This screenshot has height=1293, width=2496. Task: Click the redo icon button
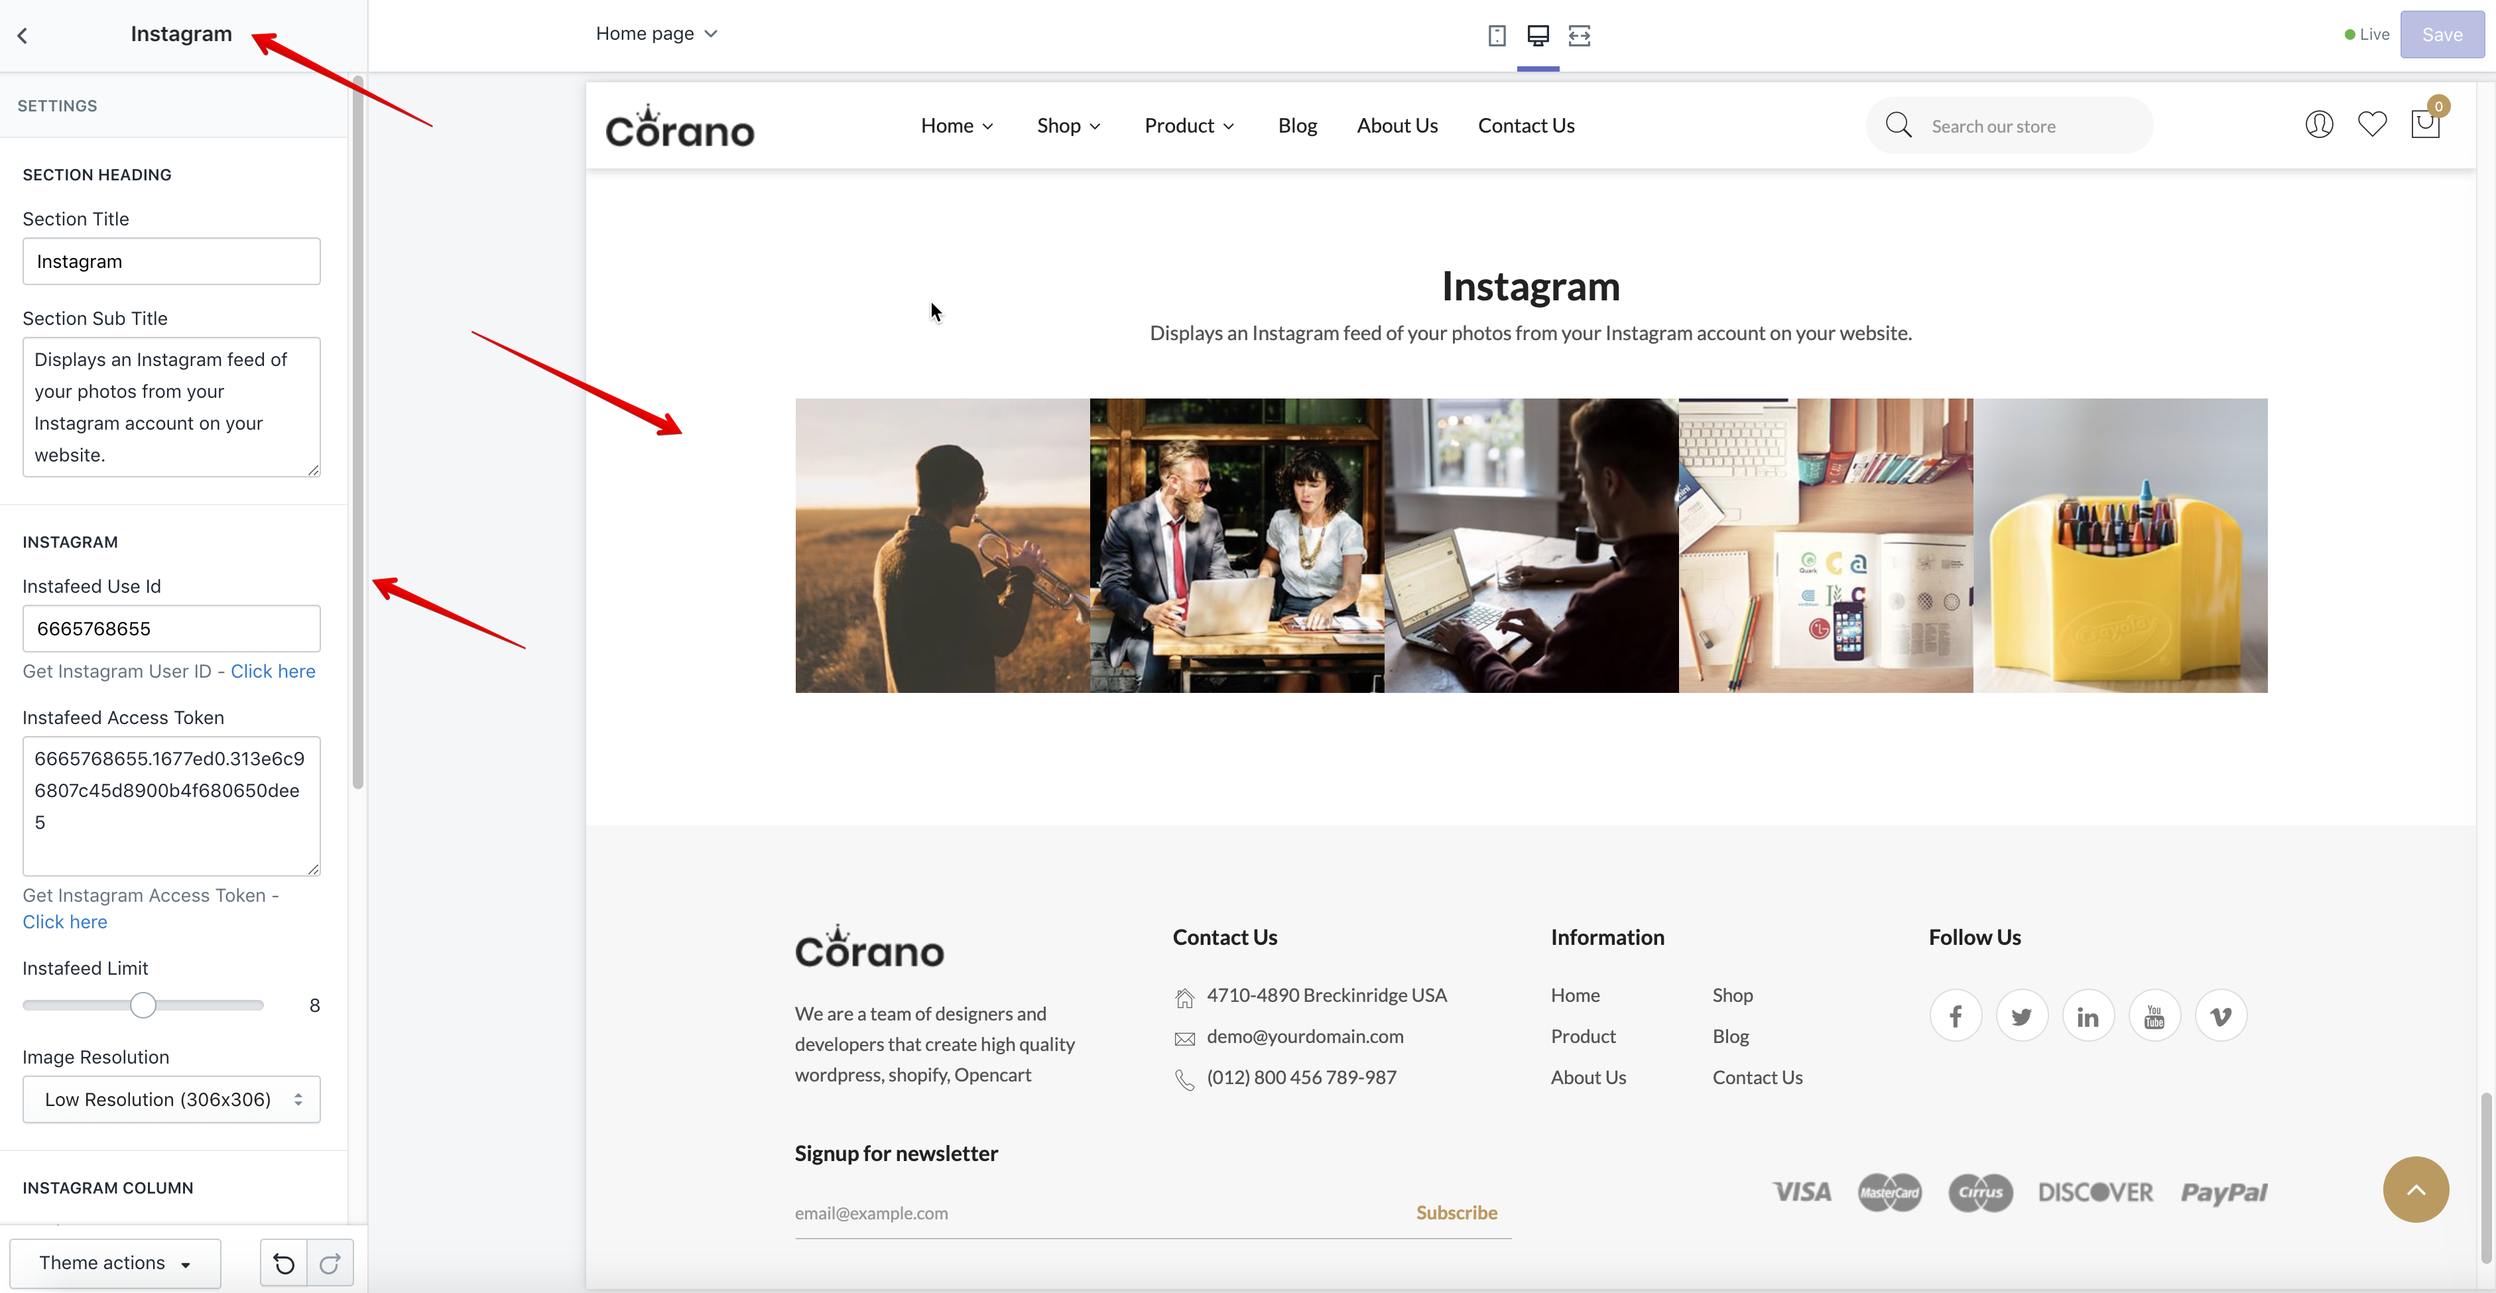pos(330,1263)
